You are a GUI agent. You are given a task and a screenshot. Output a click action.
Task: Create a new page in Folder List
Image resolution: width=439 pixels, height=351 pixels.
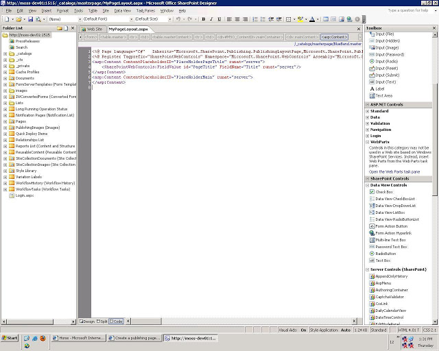66,28
